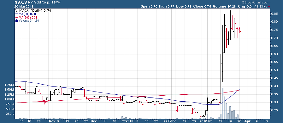Screen dimensions: 283x123
Task: Click the 0.35 price axis label
Action: click(274, 94)
